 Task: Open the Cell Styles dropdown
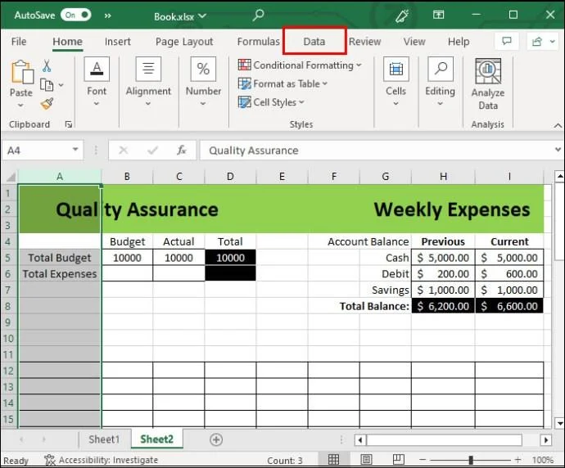pyautogui.click(x=272, y=102)
